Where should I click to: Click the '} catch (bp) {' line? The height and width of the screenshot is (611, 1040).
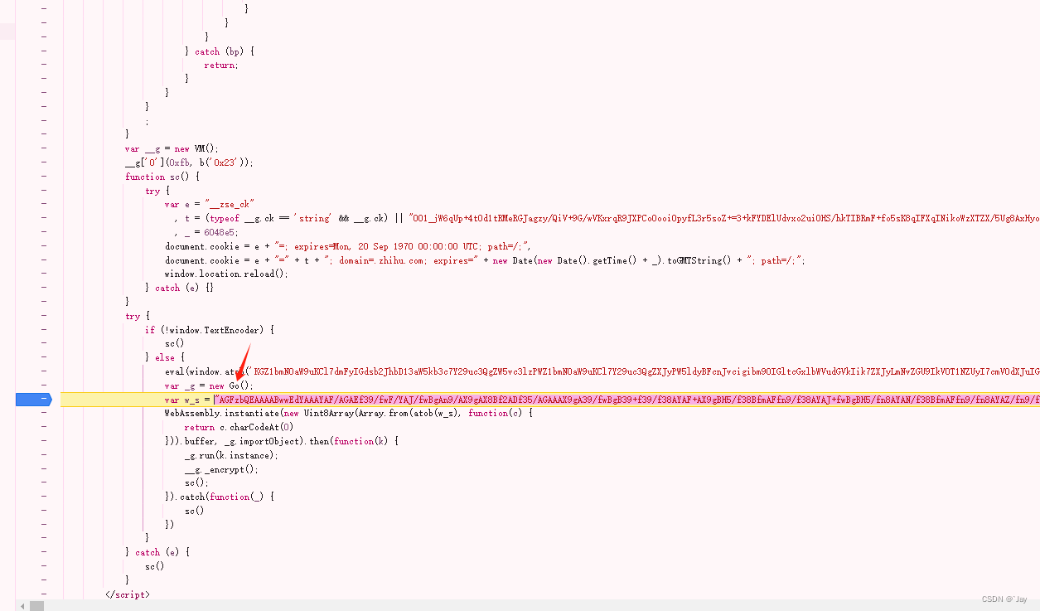click(x=220, y=51)
